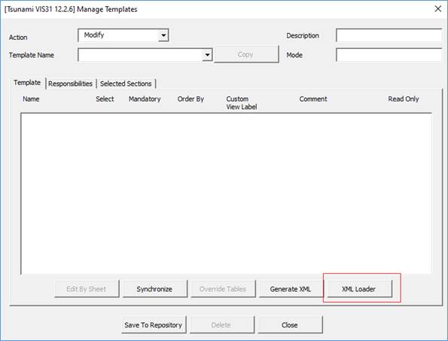Click the Close button at bottom

click(x=290, y=325)
